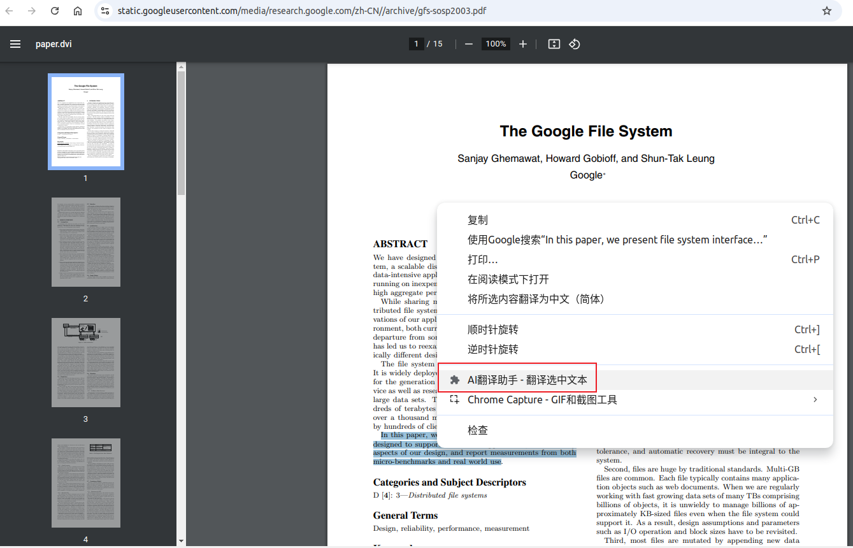
Task: Select 在阅读模式下打开 menu entry
Action: point(635,279)
